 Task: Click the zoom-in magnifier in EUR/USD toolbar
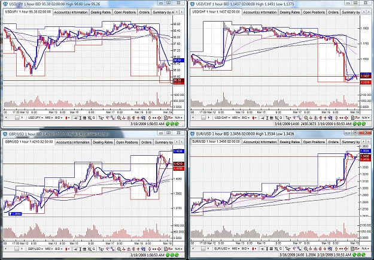tap(305, 249)
